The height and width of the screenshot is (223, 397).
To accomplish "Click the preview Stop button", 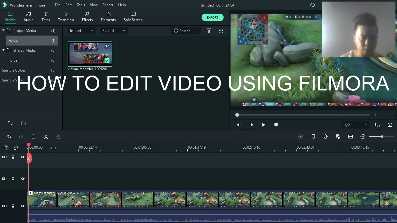I will coord(276,125).
